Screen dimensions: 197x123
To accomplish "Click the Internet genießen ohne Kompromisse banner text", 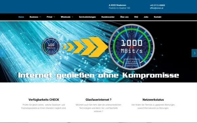I will pyautogui.click(x=98, y=75).
